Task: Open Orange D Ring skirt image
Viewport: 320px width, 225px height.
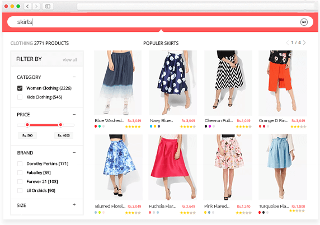Action: coord(283,83)
